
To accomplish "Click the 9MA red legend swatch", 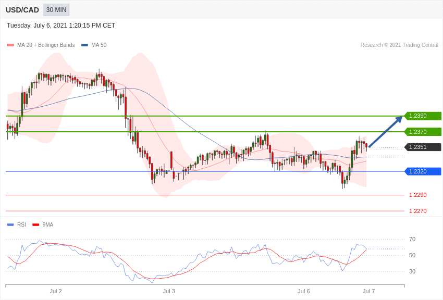I will (35, 225).
